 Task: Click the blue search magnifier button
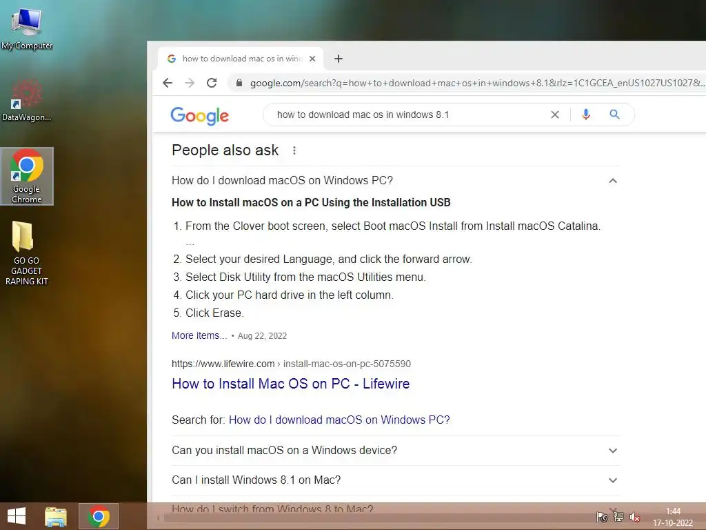coord(614,115)
